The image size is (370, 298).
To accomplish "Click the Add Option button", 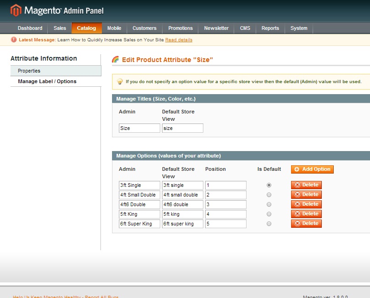I will click(x=312, y=169).
